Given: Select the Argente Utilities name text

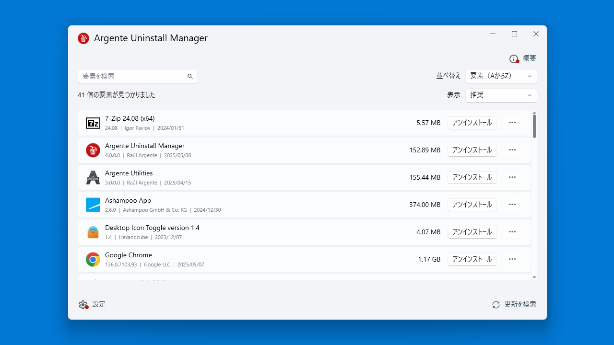Looking at the screenshot, I should (129, 173).
